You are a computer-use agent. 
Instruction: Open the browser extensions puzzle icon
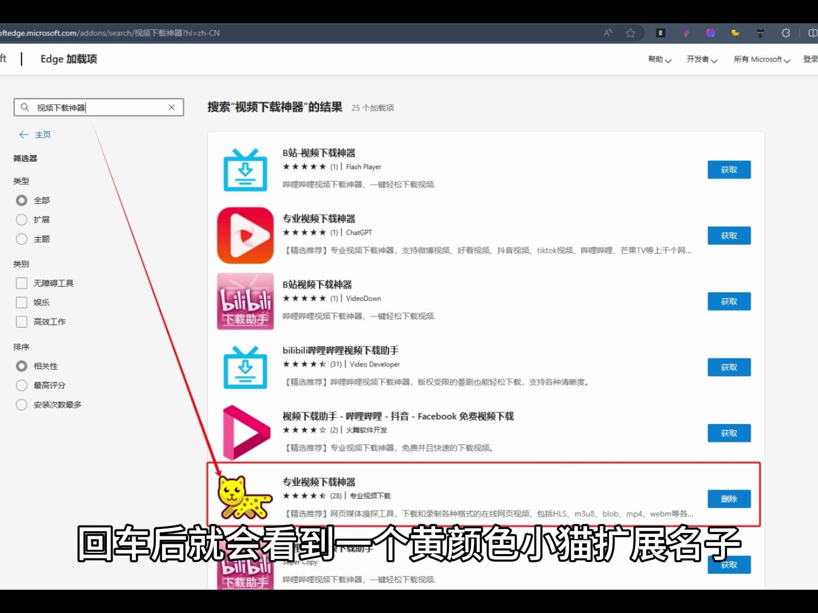pyautogui.click(x=786, y=33)
